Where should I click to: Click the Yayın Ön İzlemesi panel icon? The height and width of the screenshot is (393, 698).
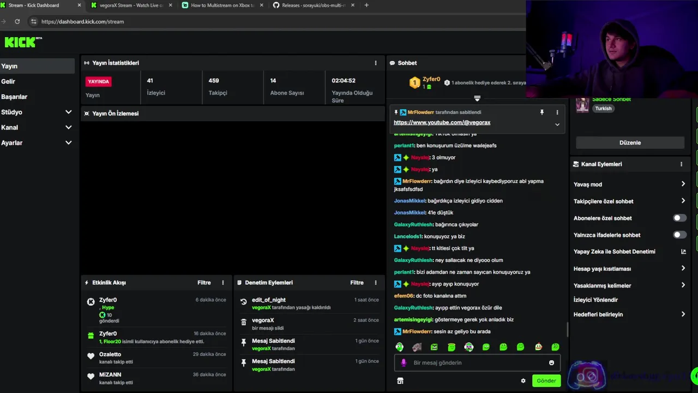point(87,114)
